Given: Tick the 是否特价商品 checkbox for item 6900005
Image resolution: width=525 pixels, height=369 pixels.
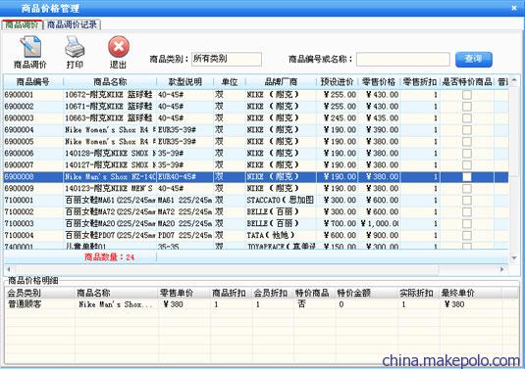Looking at the screenshot, I should coord(467,142).
